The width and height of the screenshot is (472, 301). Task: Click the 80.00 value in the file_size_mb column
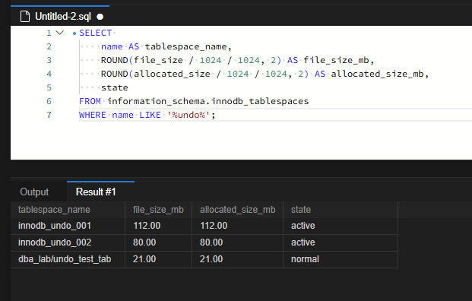144,242
